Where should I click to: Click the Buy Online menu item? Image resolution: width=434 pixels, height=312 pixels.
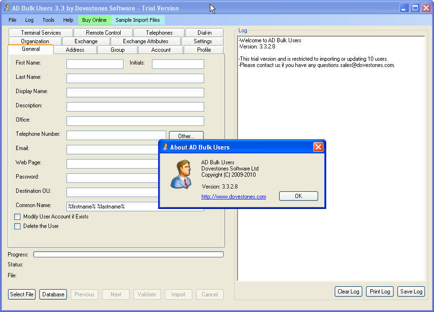94,20
